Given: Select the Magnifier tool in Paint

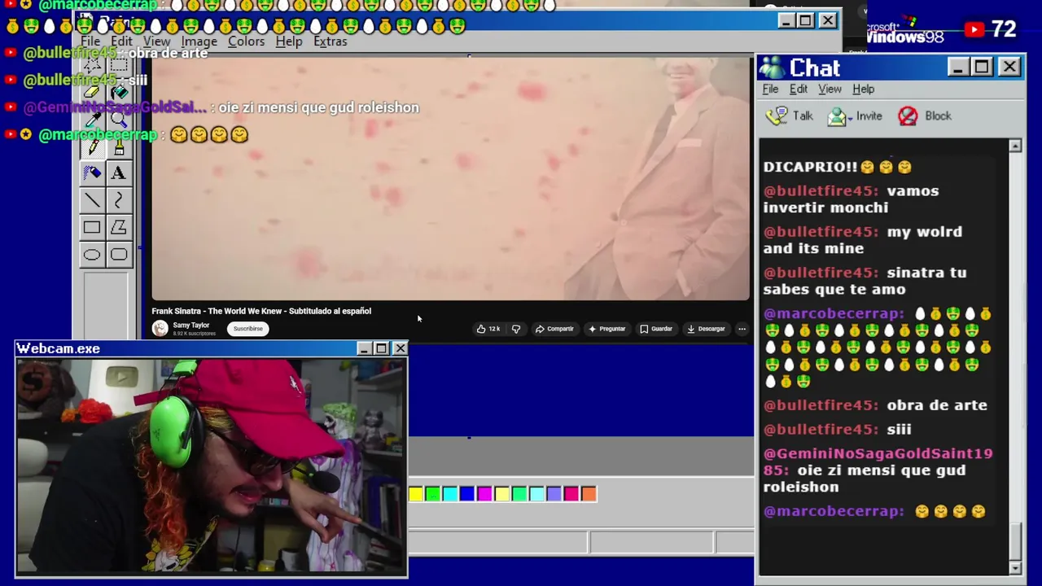Looking at the screenshot, I should coord(119,120).
